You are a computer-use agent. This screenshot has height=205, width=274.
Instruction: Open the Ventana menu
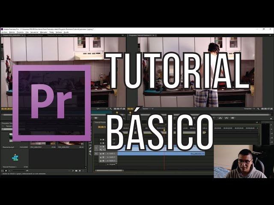pos(59,32)
